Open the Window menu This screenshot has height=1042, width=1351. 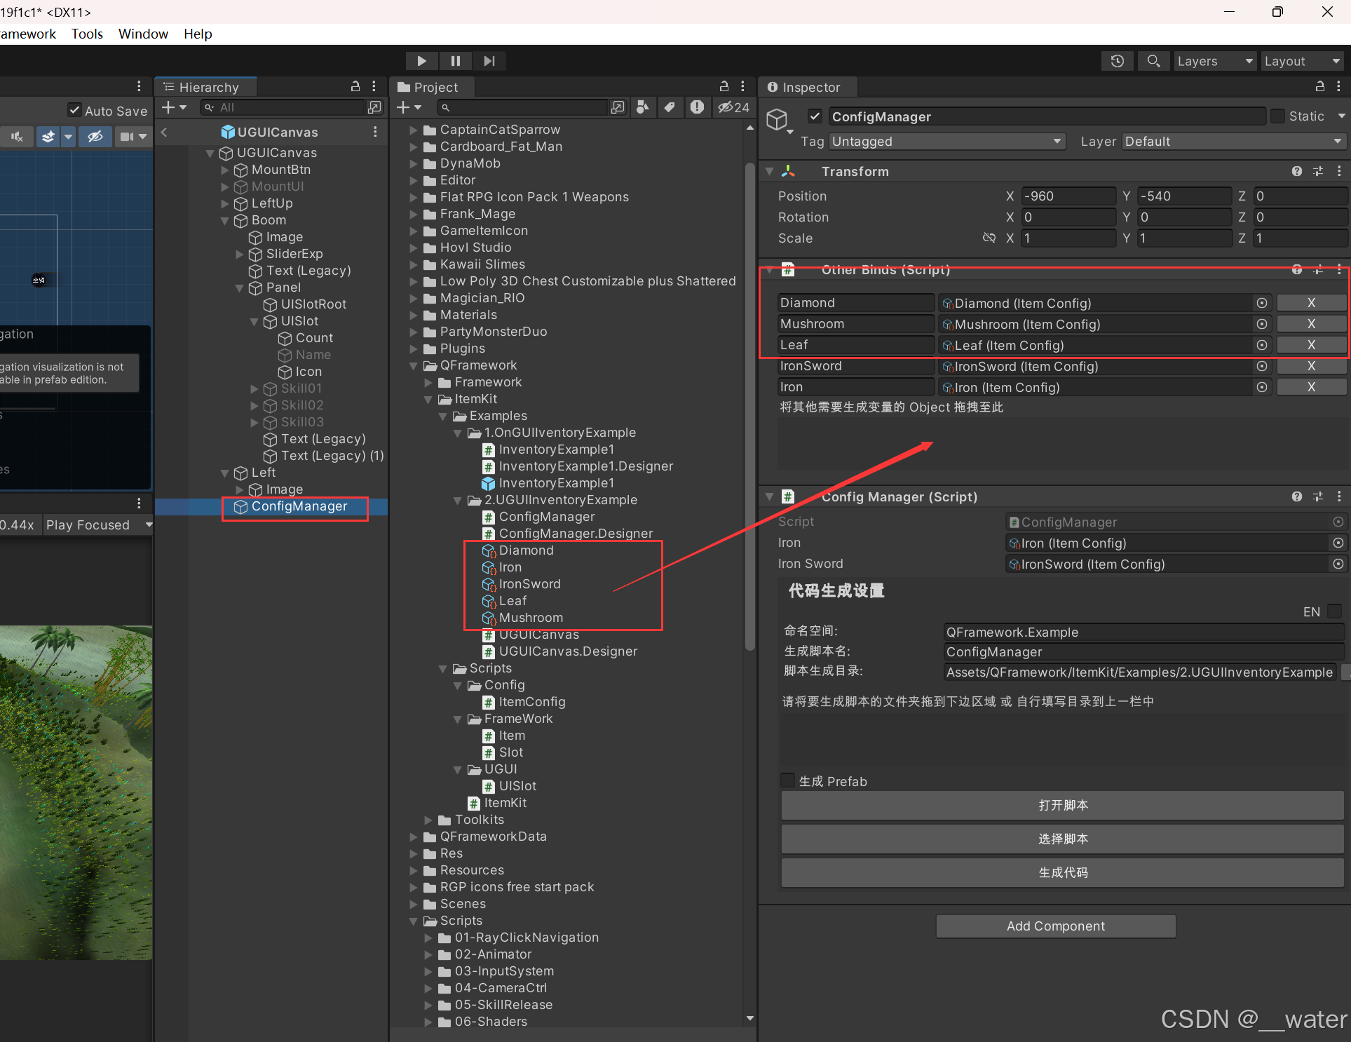(x=143, y=34)
